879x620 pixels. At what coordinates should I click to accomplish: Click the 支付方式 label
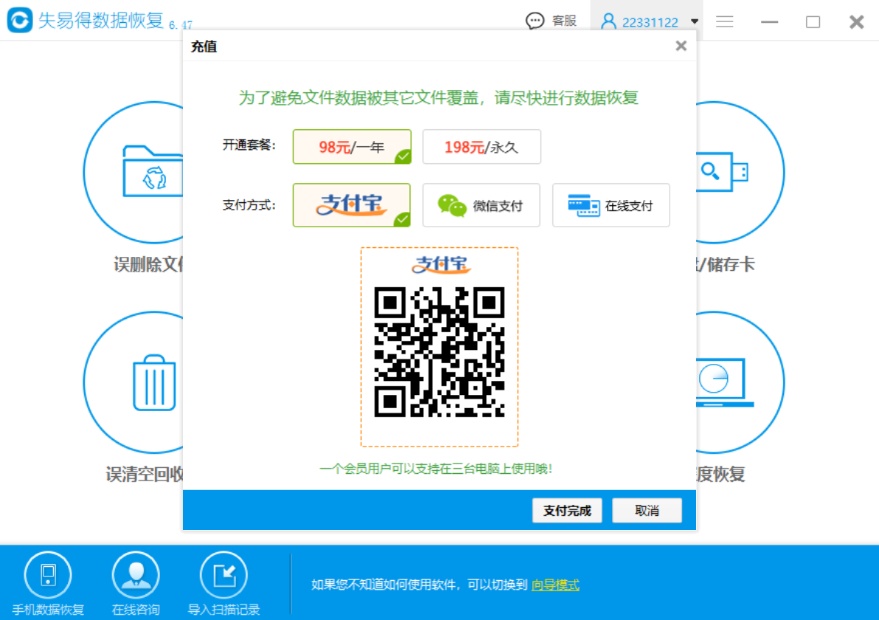coord(249,205)
